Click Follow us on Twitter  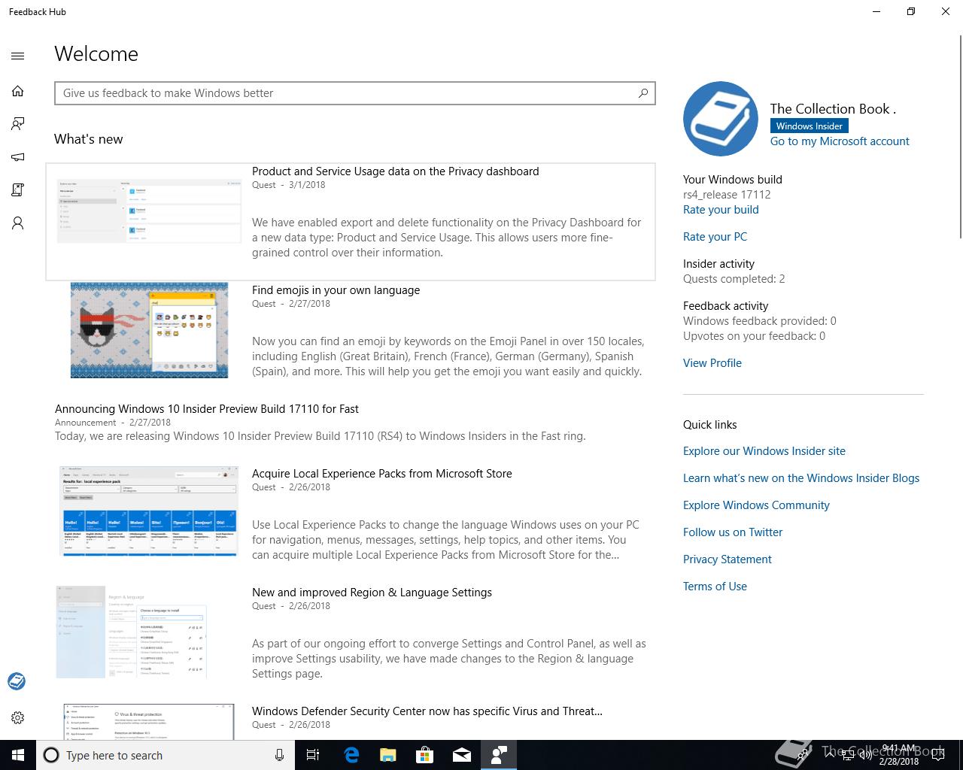[x=733, y=532]
